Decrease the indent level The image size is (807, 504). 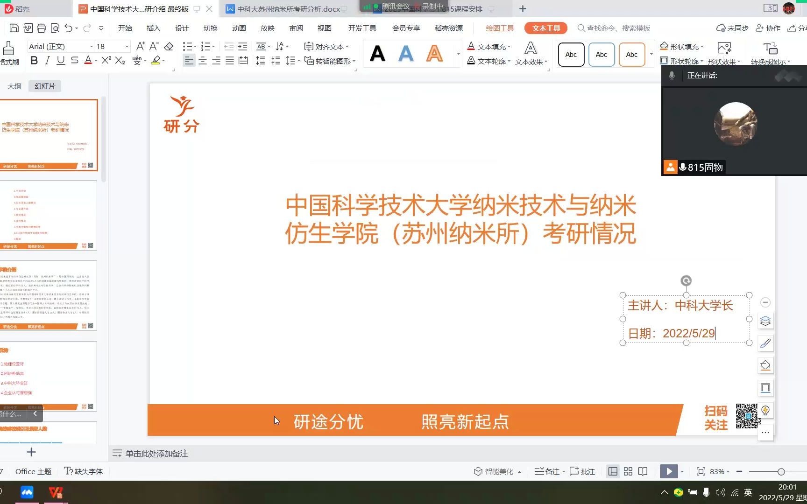[229, 46]
